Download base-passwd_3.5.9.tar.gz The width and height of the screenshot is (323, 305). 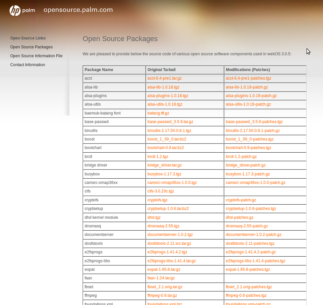click(x=170, y=122)
